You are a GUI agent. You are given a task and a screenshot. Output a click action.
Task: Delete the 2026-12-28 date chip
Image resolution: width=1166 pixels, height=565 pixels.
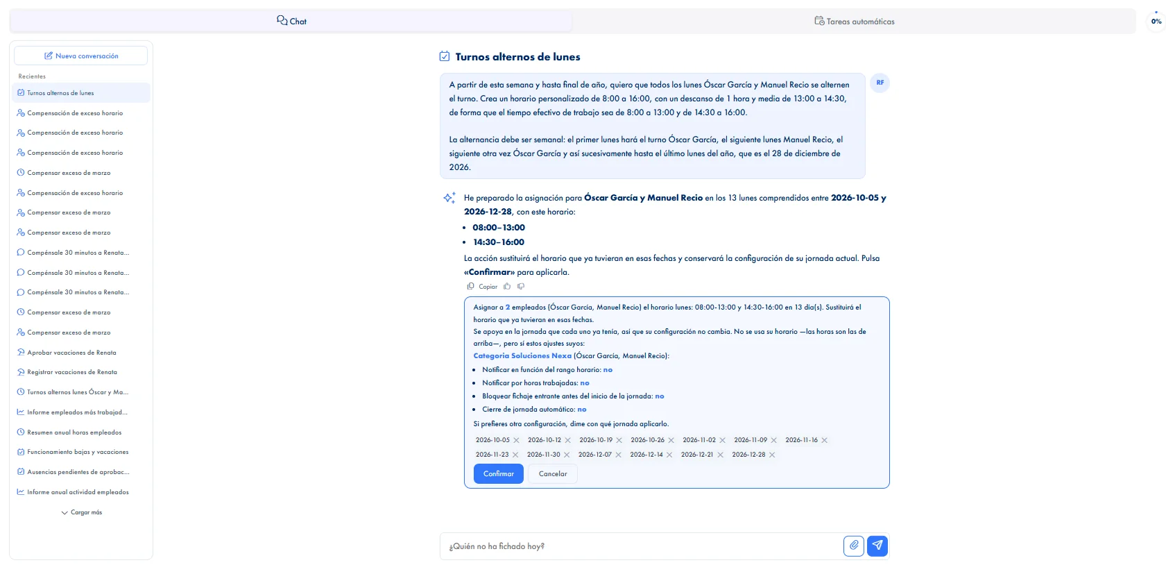click(x=772, y=455)
